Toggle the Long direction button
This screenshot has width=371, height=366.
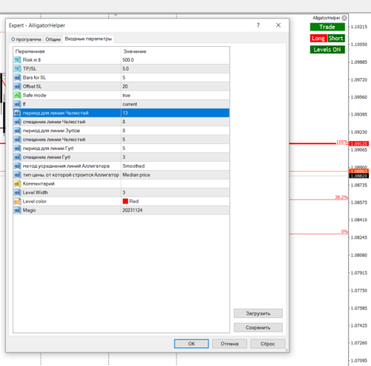(x=318, y=39)
